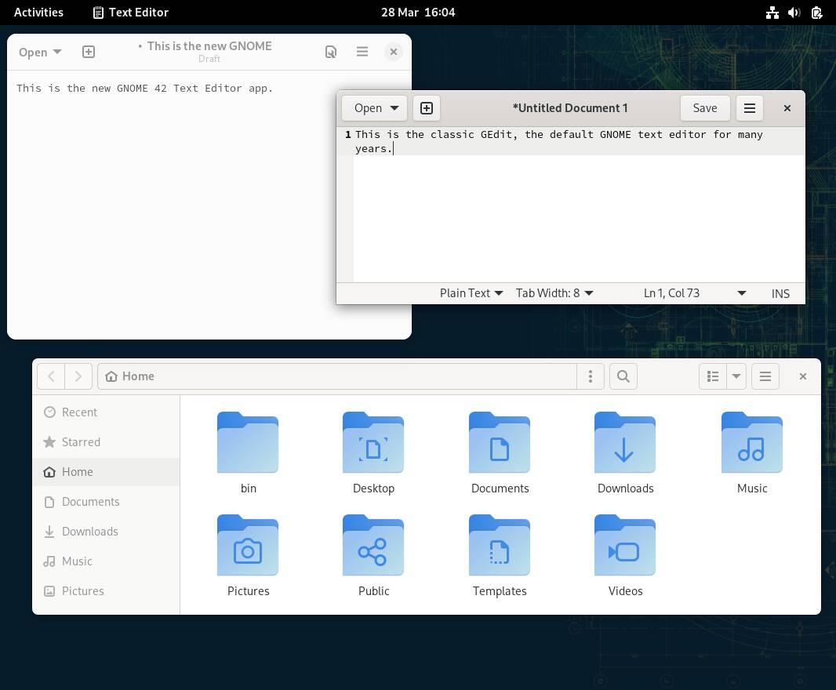Expand Plain Text language dropdown
The image size is (836, 690).
471,293
